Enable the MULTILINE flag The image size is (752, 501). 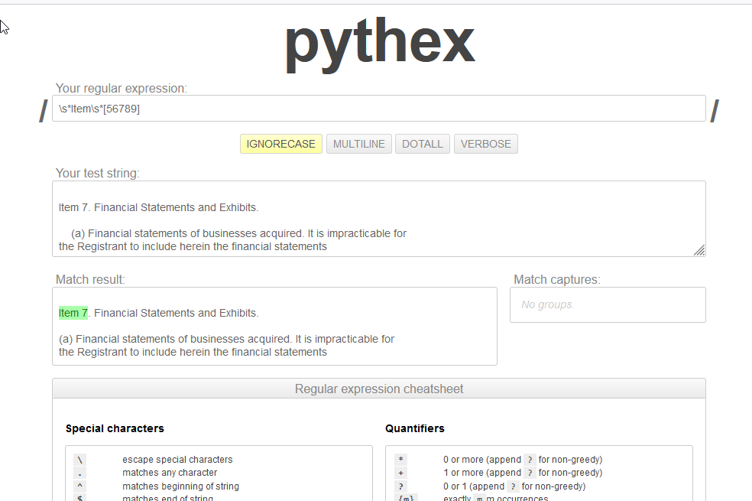tap(358, 143)
